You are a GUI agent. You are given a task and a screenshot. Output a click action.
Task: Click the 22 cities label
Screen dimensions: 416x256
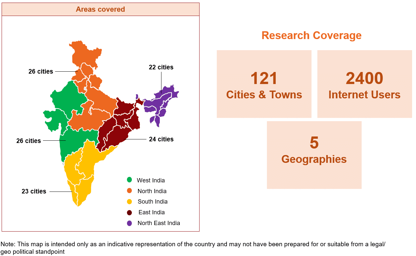pos(161,67)
